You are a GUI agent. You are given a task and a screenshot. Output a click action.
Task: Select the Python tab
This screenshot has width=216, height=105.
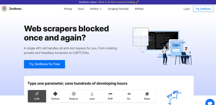tap(55, 96)
